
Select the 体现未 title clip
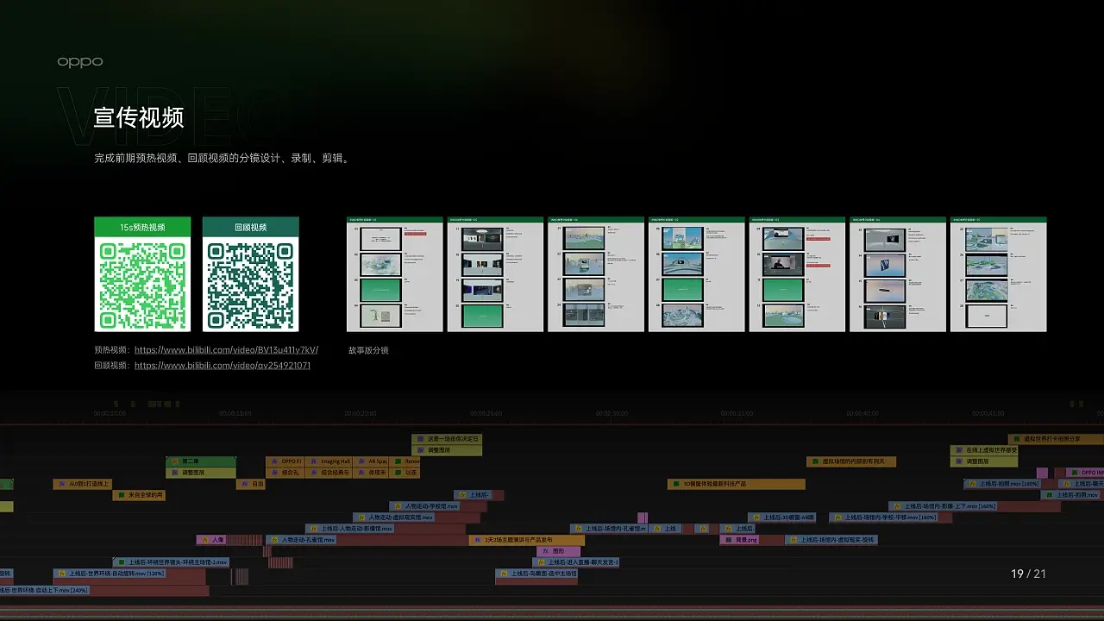click(372, 473)
